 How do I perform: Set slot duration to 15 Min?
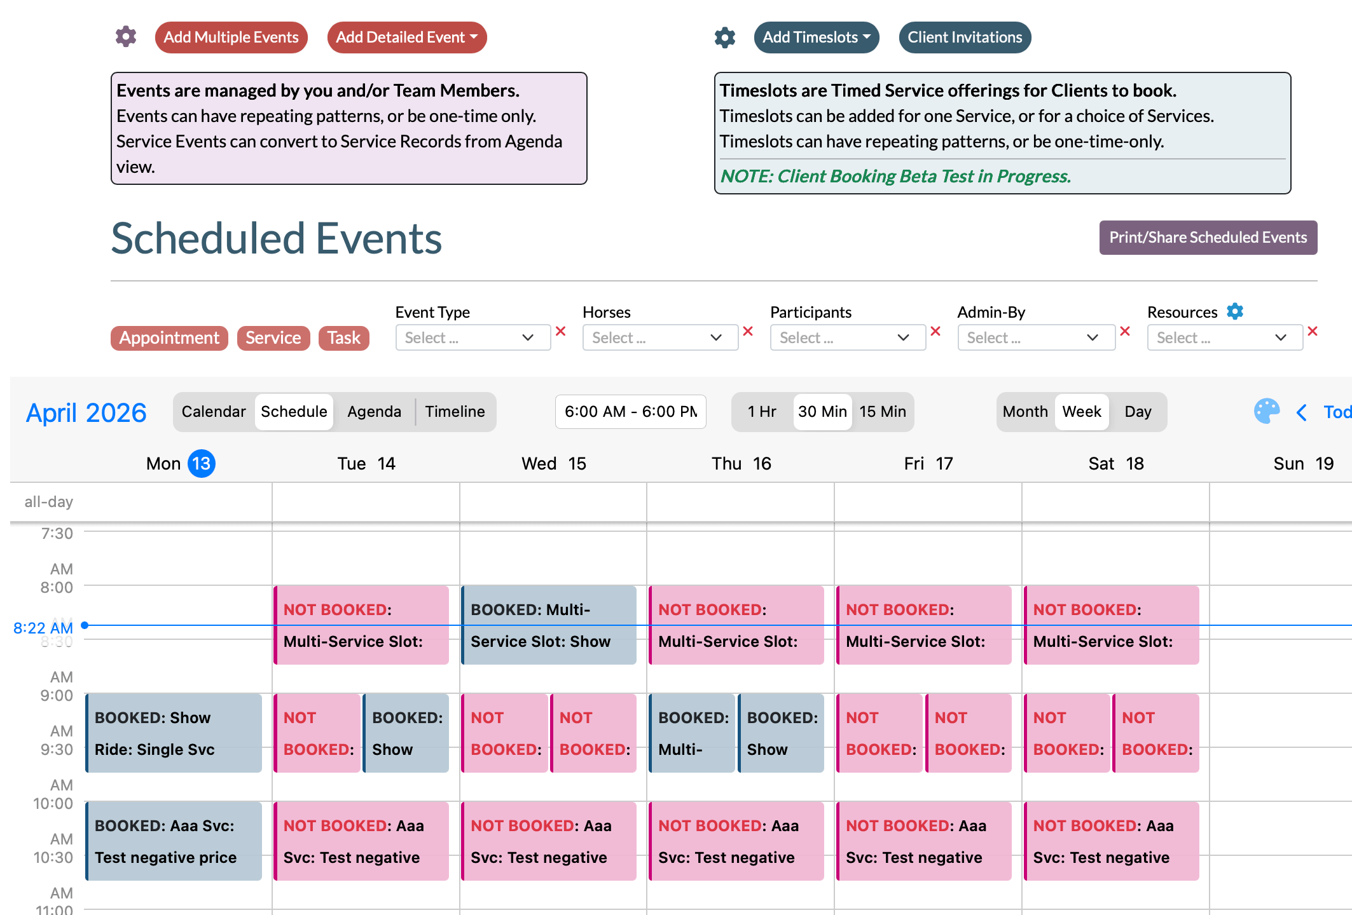(x=883, y=412)
